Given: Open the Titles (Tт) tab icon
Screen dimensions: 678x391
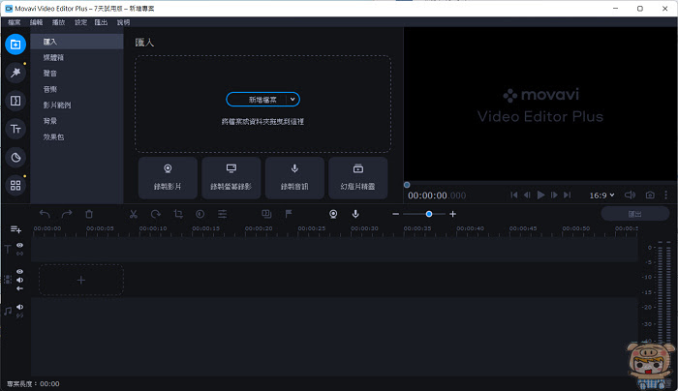Looking at the screenshot, I should point(15,129).
